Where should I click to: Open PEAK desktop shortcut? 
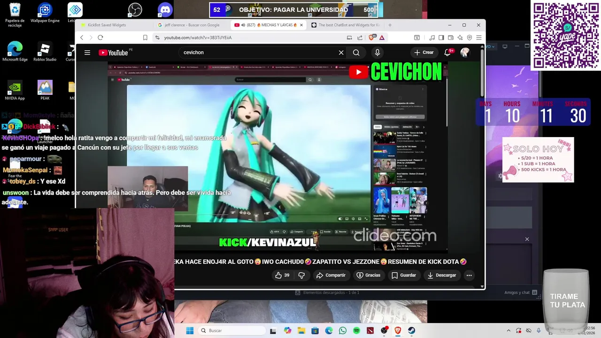coord(45,91)
